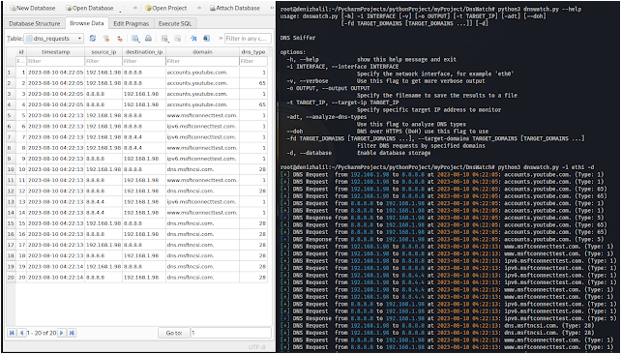Refresh the table data icon
The image size is (621, 354).
click(x=93, y=39)
